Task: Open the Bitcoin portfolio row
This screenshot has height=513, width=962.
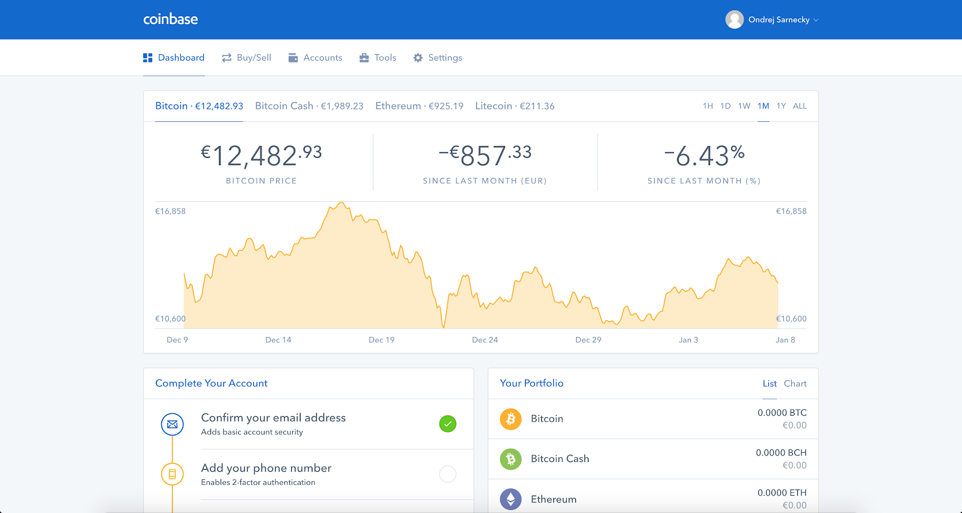Action: (653, 419)
